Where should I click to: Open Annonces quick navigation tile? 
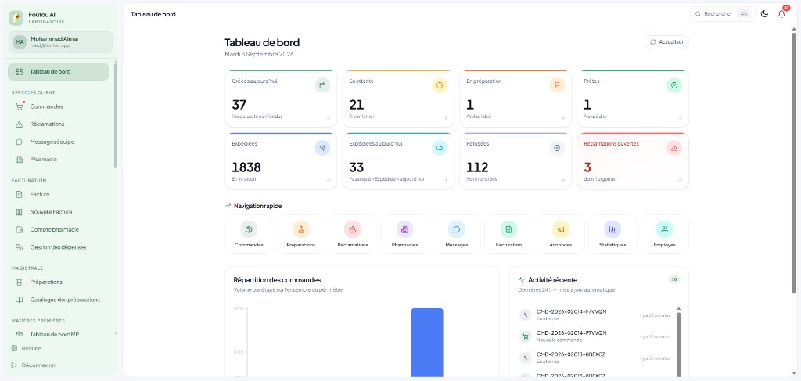coord(560,234)
